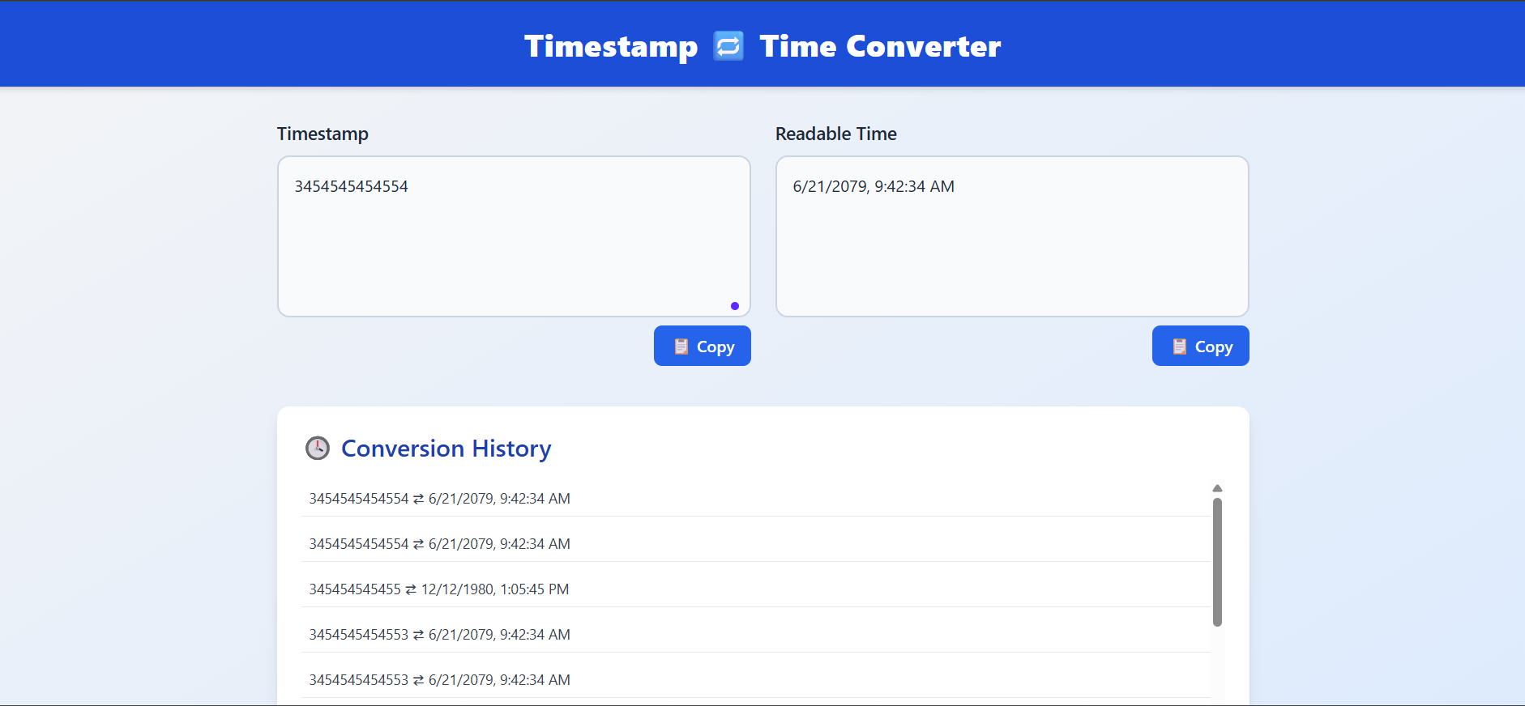The image size is (1525, 706).
Task: Select second history row 3454545454554
Action: click(x=755, y=544)
